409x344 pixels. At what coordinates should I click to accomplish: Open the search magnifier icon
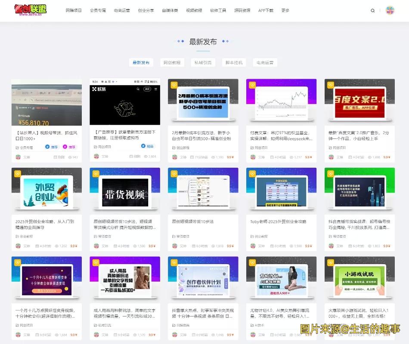click(x=372, y=10)
